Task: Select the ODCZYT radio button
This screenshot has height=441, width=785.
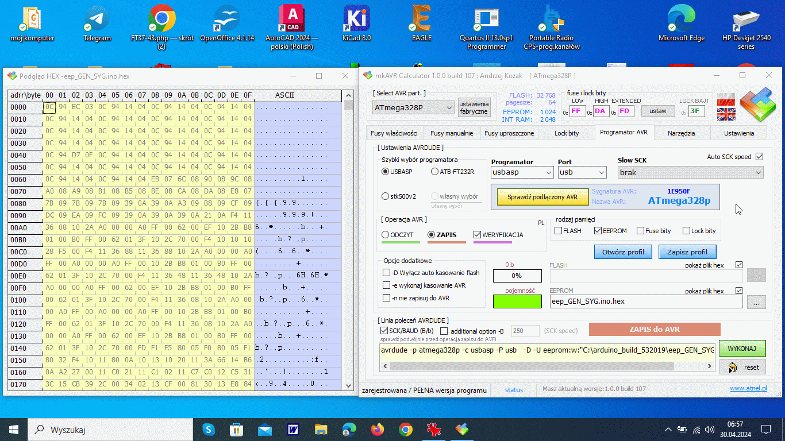Action: pos(386,235)
